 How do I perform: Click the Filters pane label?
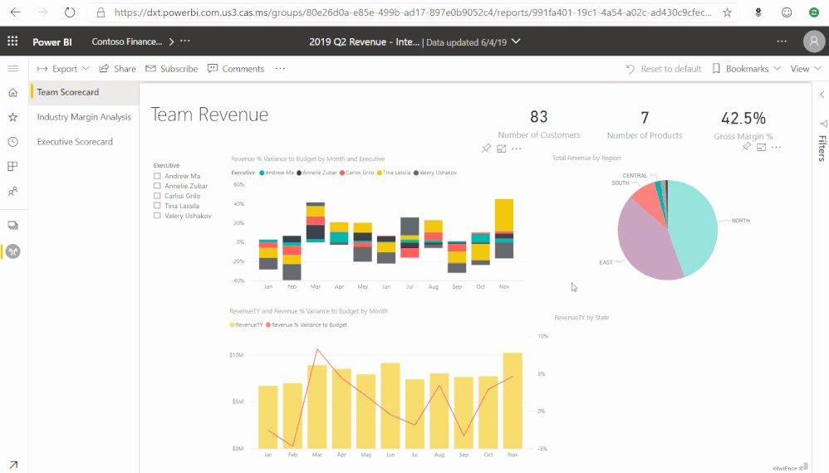(x=822, y=148)
